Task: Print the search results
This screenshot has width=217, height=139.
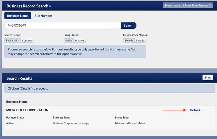Action: coord(208,77)
